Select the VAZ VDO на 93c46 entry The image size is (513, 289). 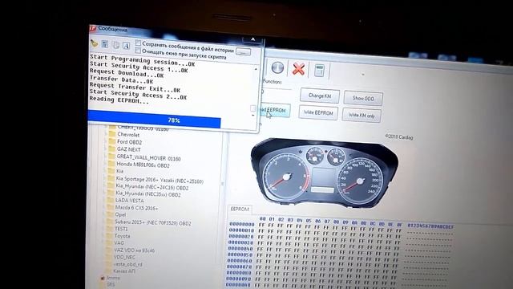click(134, 250)
